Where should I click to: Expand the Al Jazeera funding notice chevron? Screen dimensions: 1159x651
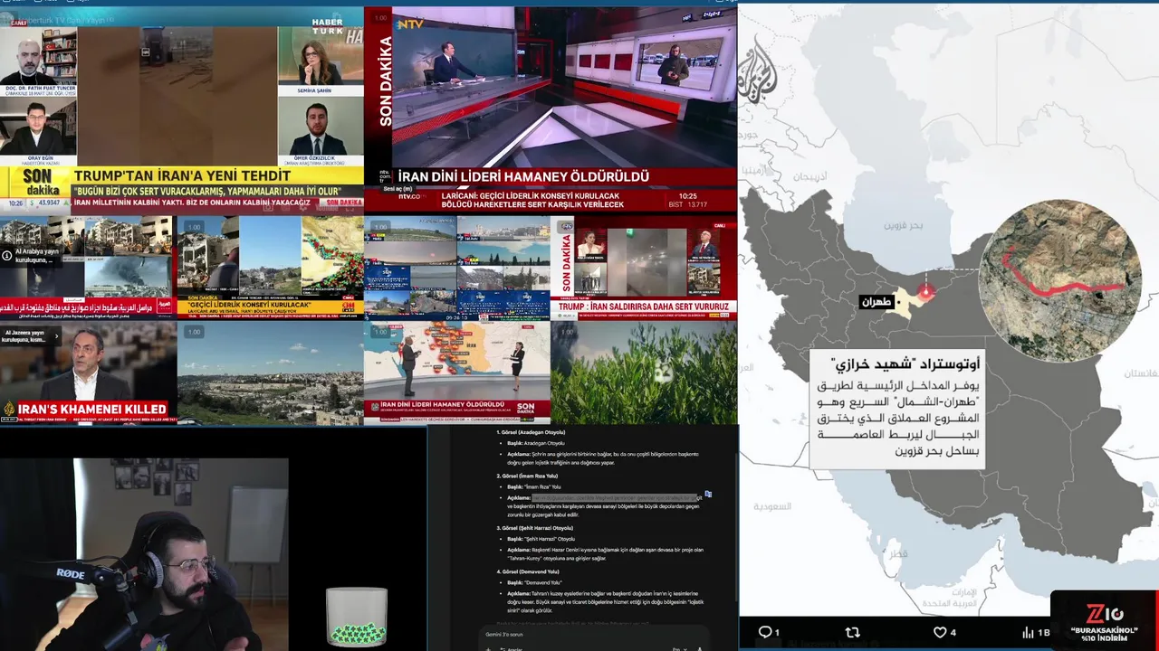56,336
